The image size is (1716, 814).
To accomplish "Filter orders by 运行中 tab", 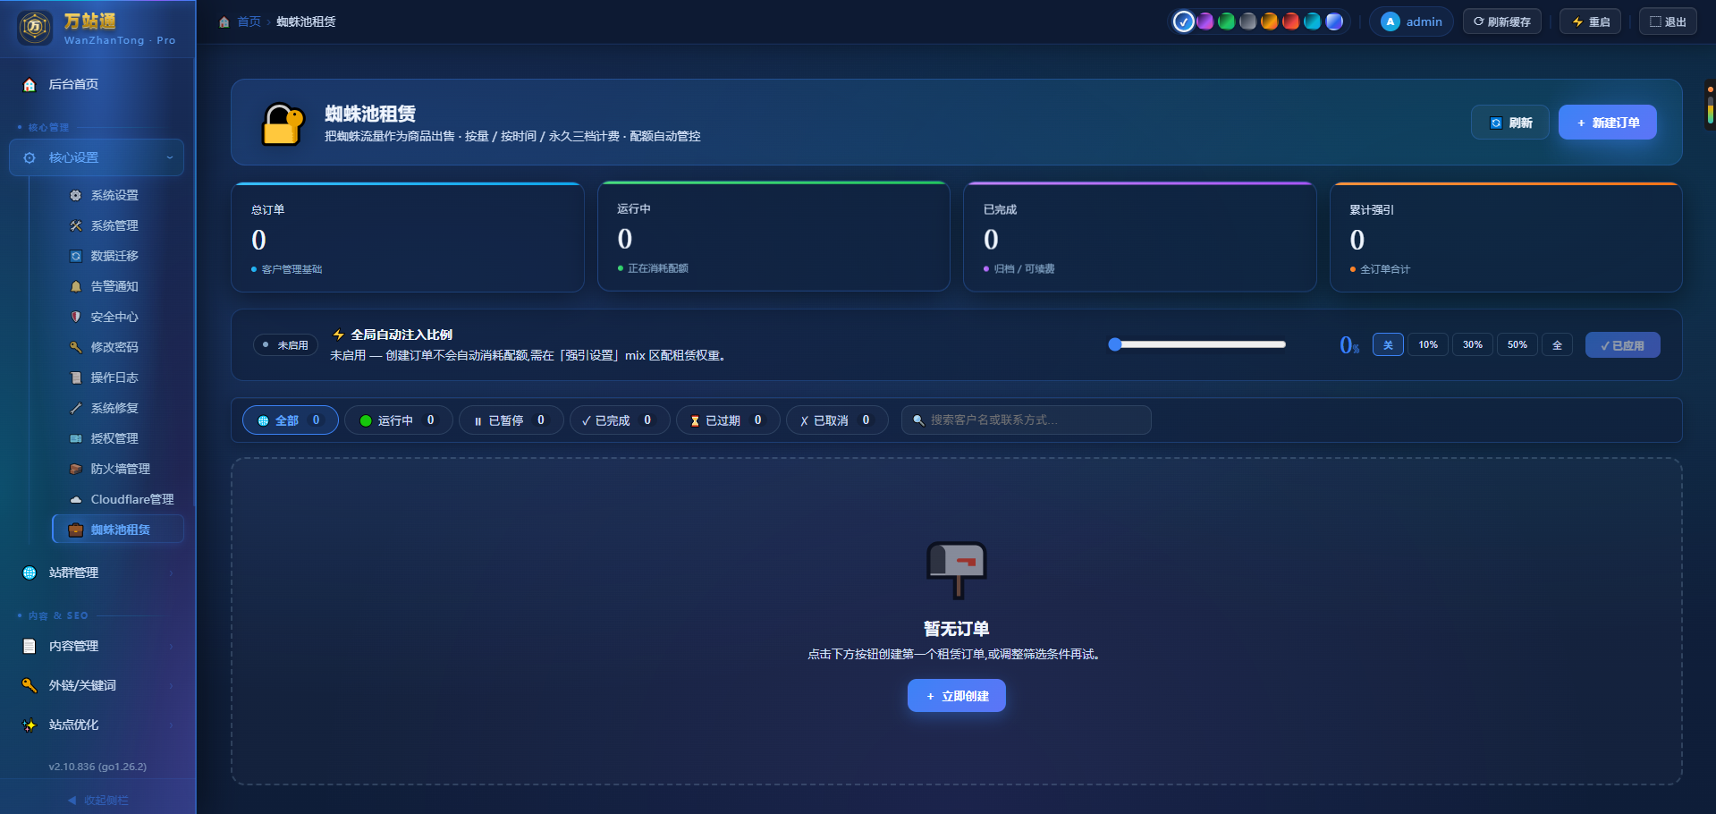I will (398, 420).
